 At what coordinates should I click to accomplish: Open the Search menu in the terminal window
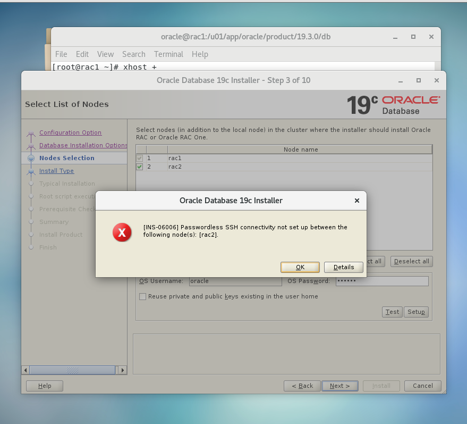pos(134,54)
